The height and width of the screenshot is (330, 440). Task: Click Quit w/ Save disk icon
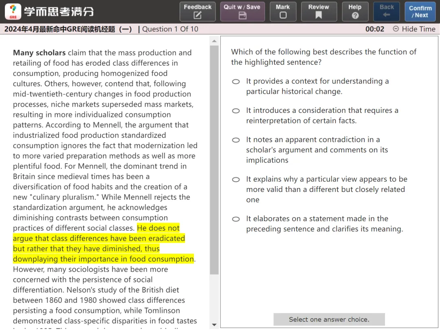[242, 11]
